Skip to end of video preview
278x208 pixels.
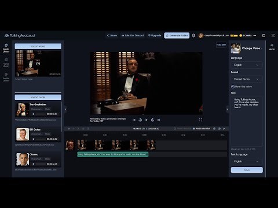pyautogui.click(x=159, y=120)
